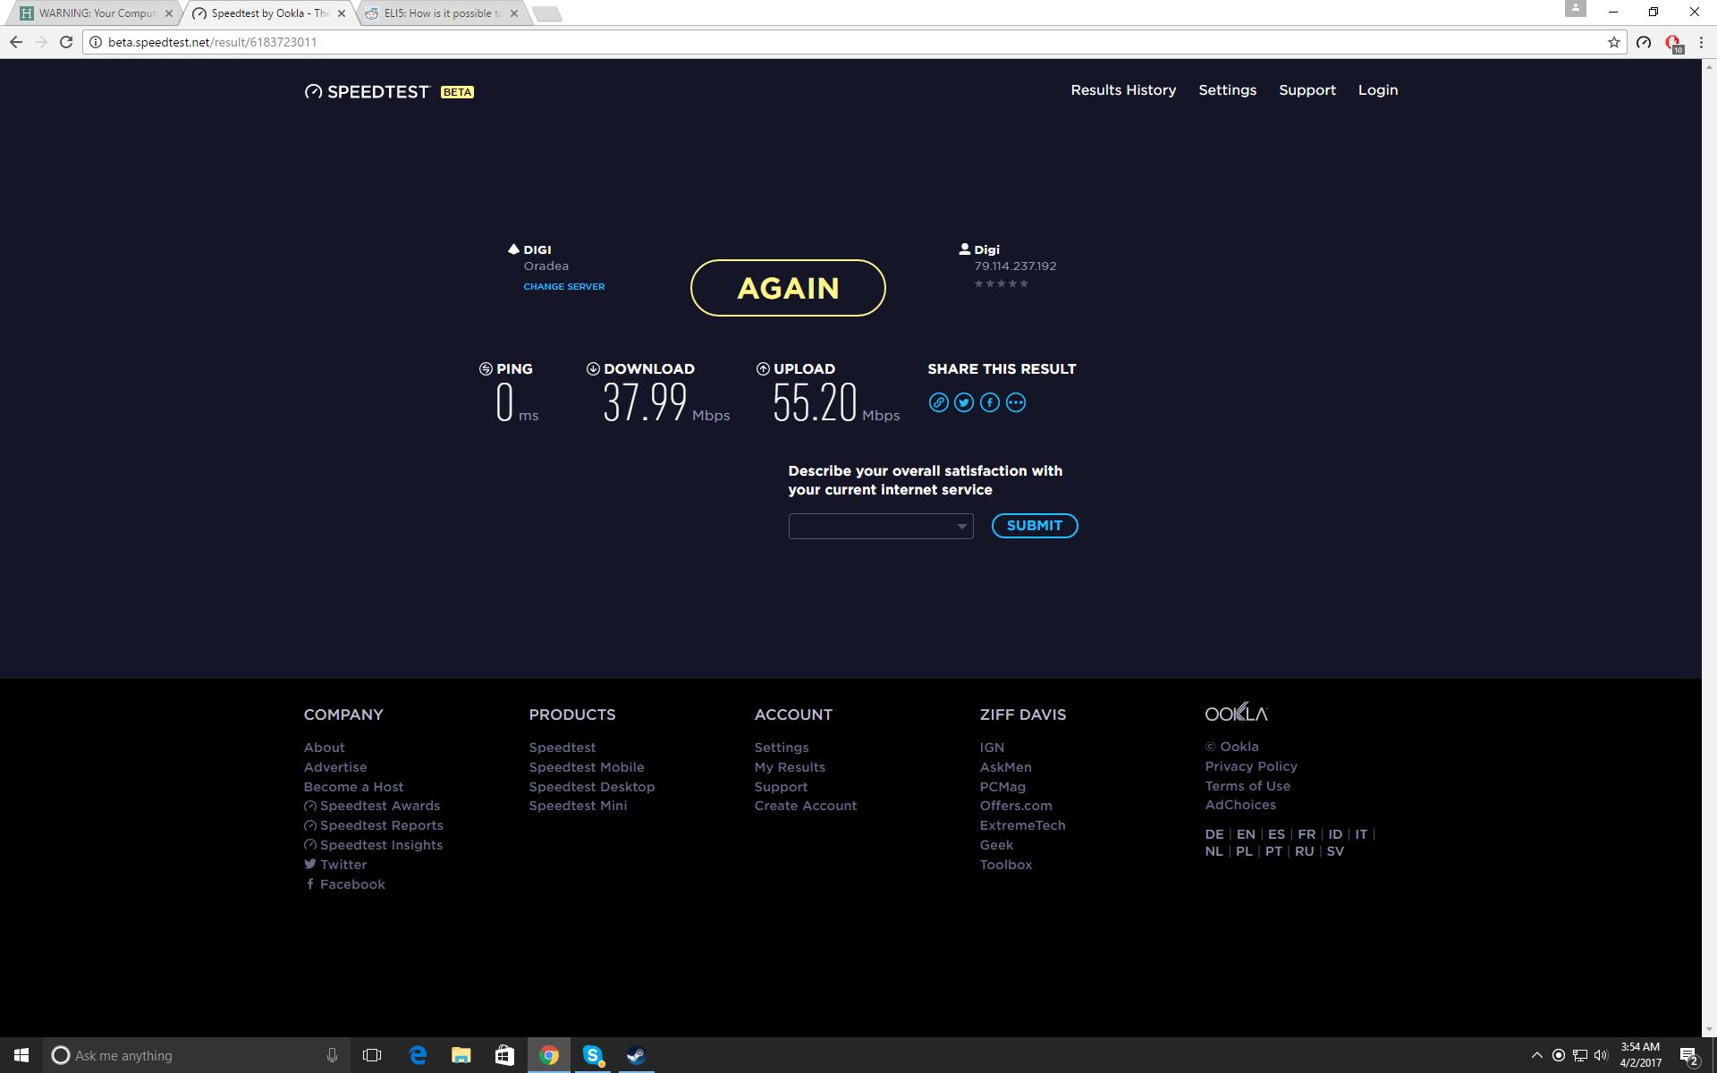Image resolution: width=1717 pixels, height=1073 pixels.
Task: Switch language to RU
Action: coord(1305,851)
